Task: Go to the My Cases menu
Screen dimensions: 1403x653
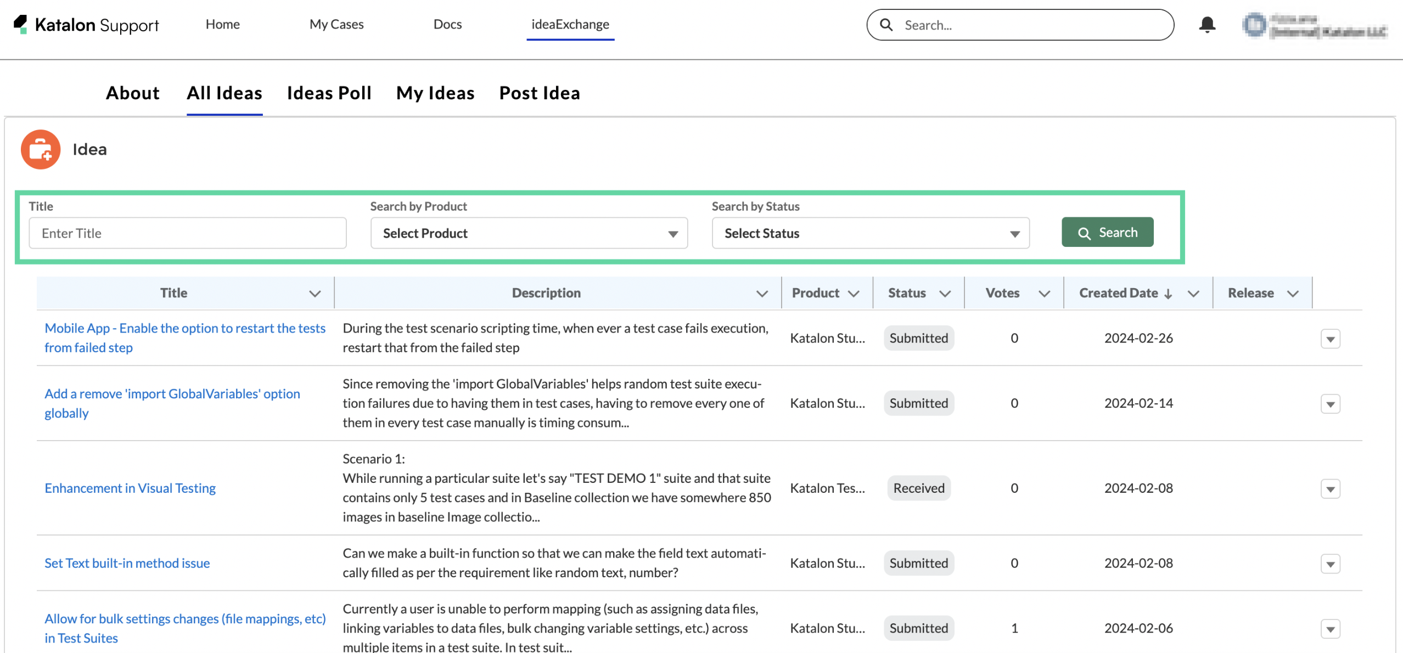Action: point(336,24)
